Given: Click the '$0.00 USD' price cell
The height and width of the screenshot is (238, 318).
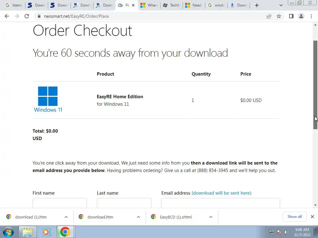Looking at the screenshot, I should pyautogui.click(x=251, y=100).
